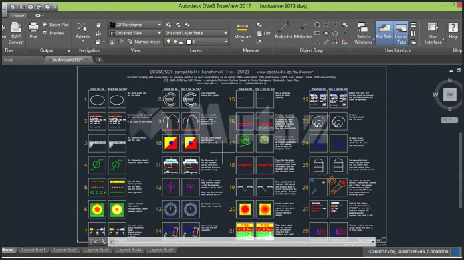Open the User Interface settings button
The height and width of the screenshot is (260, 464).
(x=433, y=33)
